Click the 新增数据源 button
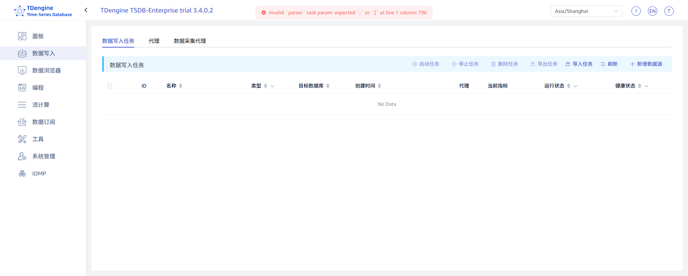 (x=646, y=64)
